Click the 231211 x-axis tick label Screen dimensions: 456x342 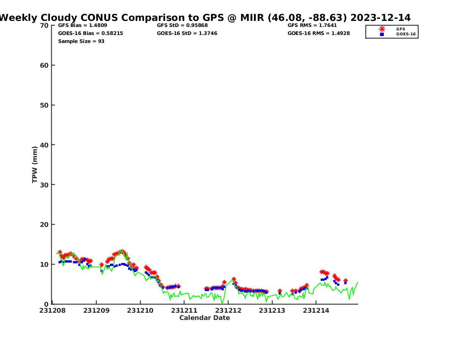click(x=184, y=311)
